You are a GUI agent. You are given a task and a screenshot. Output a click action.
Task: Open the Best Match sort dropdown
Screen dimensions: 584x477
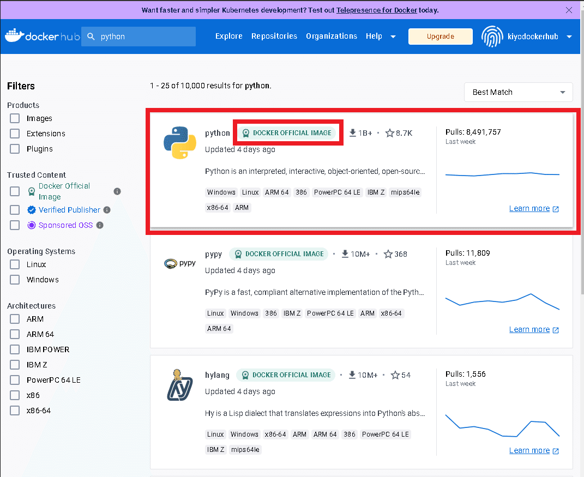(518, 92)
